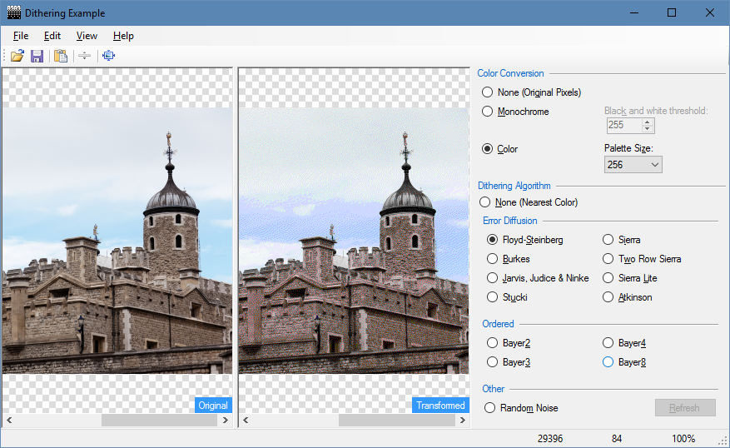This screenshot has height=448, width=730.
Task: Select Atkinson dithering
Action: [627, 297]
